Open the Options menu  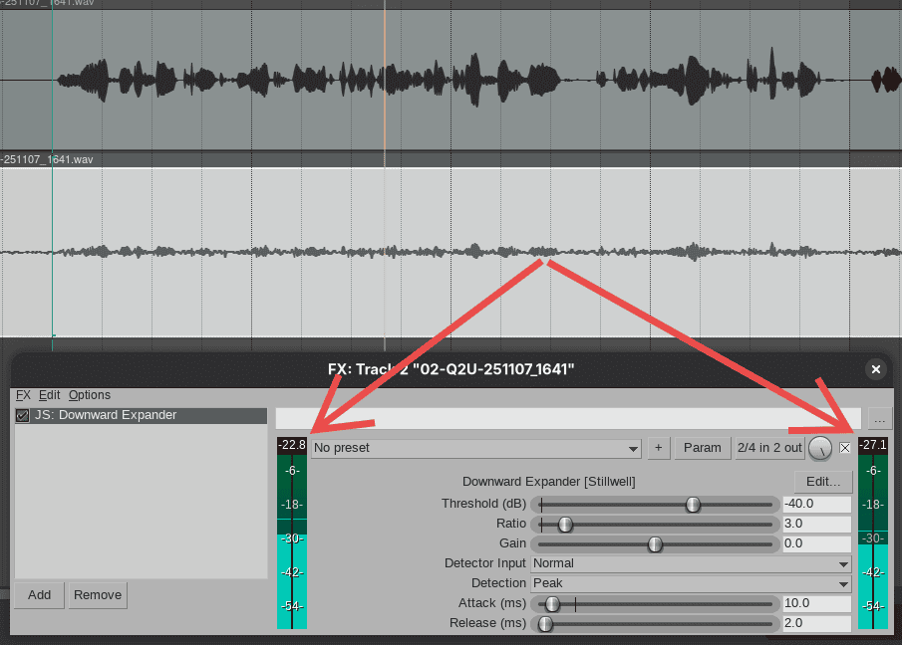click(x=89, y=395)
